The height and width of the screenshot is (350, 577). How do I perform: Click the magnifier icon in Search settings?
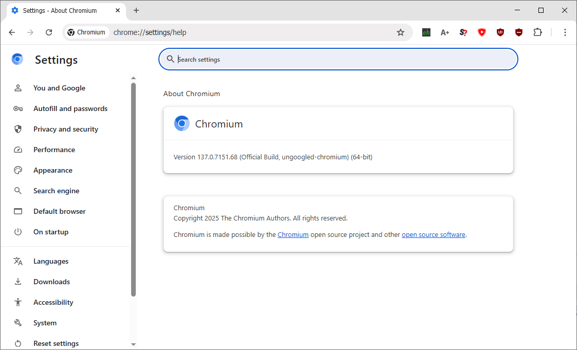point(170,59)
